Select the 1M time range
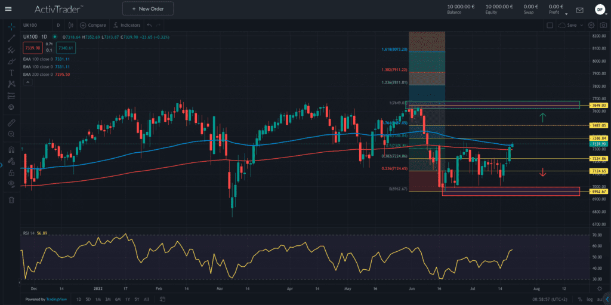 (x=98, y=299)
